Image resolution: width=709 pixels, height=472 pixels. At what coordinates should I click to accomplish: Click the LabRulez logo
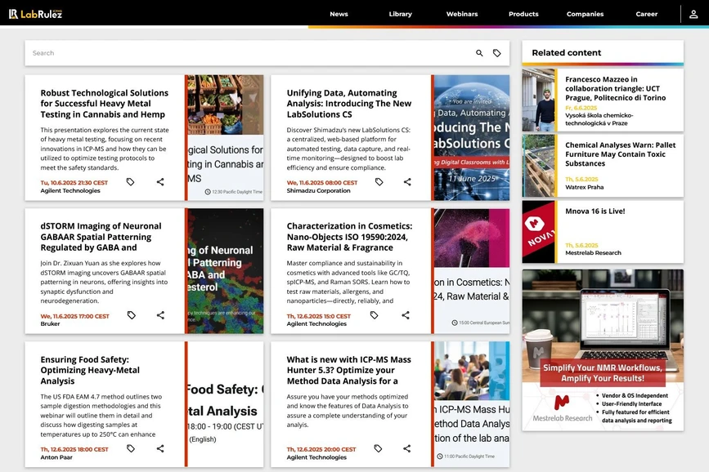(x=35, y=14)
